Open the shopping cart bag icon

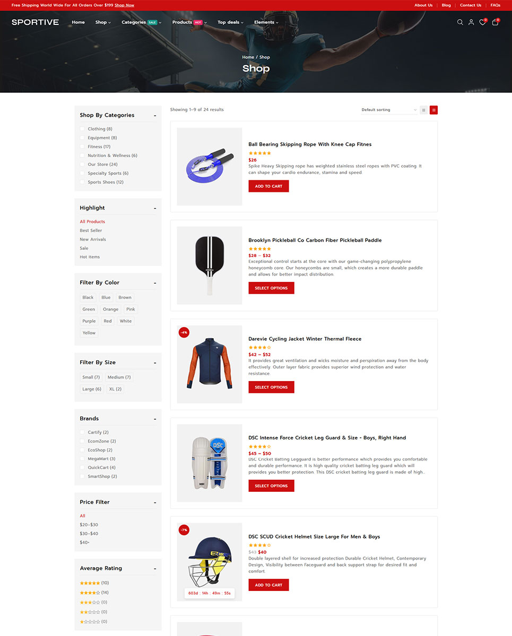(495, 22)
